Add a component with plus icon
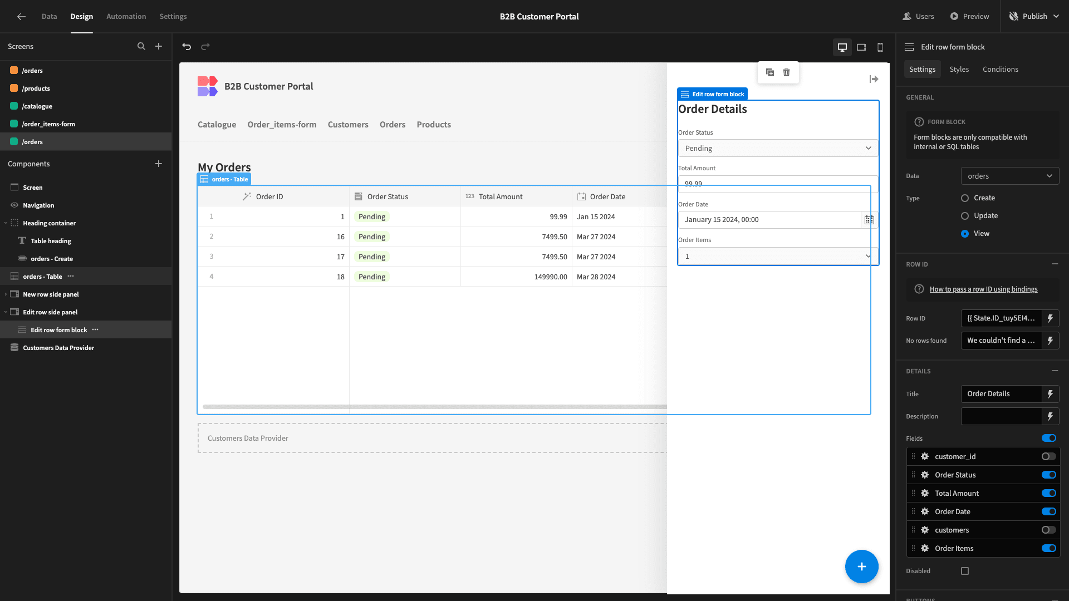Image resolution: width=1069 pixels, height=601 pixels. pyautogui.click(x=159, y=164)
